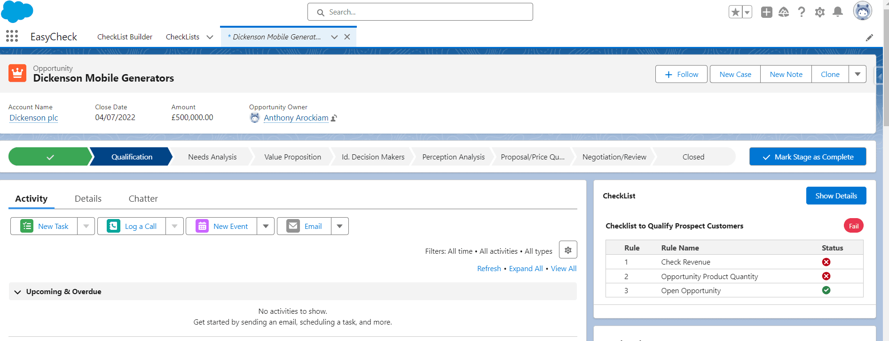Screen dimensions: 889x341
Task: Collapse the Upcoming & Overdue section
Action: pyautogui.click(x=18, y=292)
